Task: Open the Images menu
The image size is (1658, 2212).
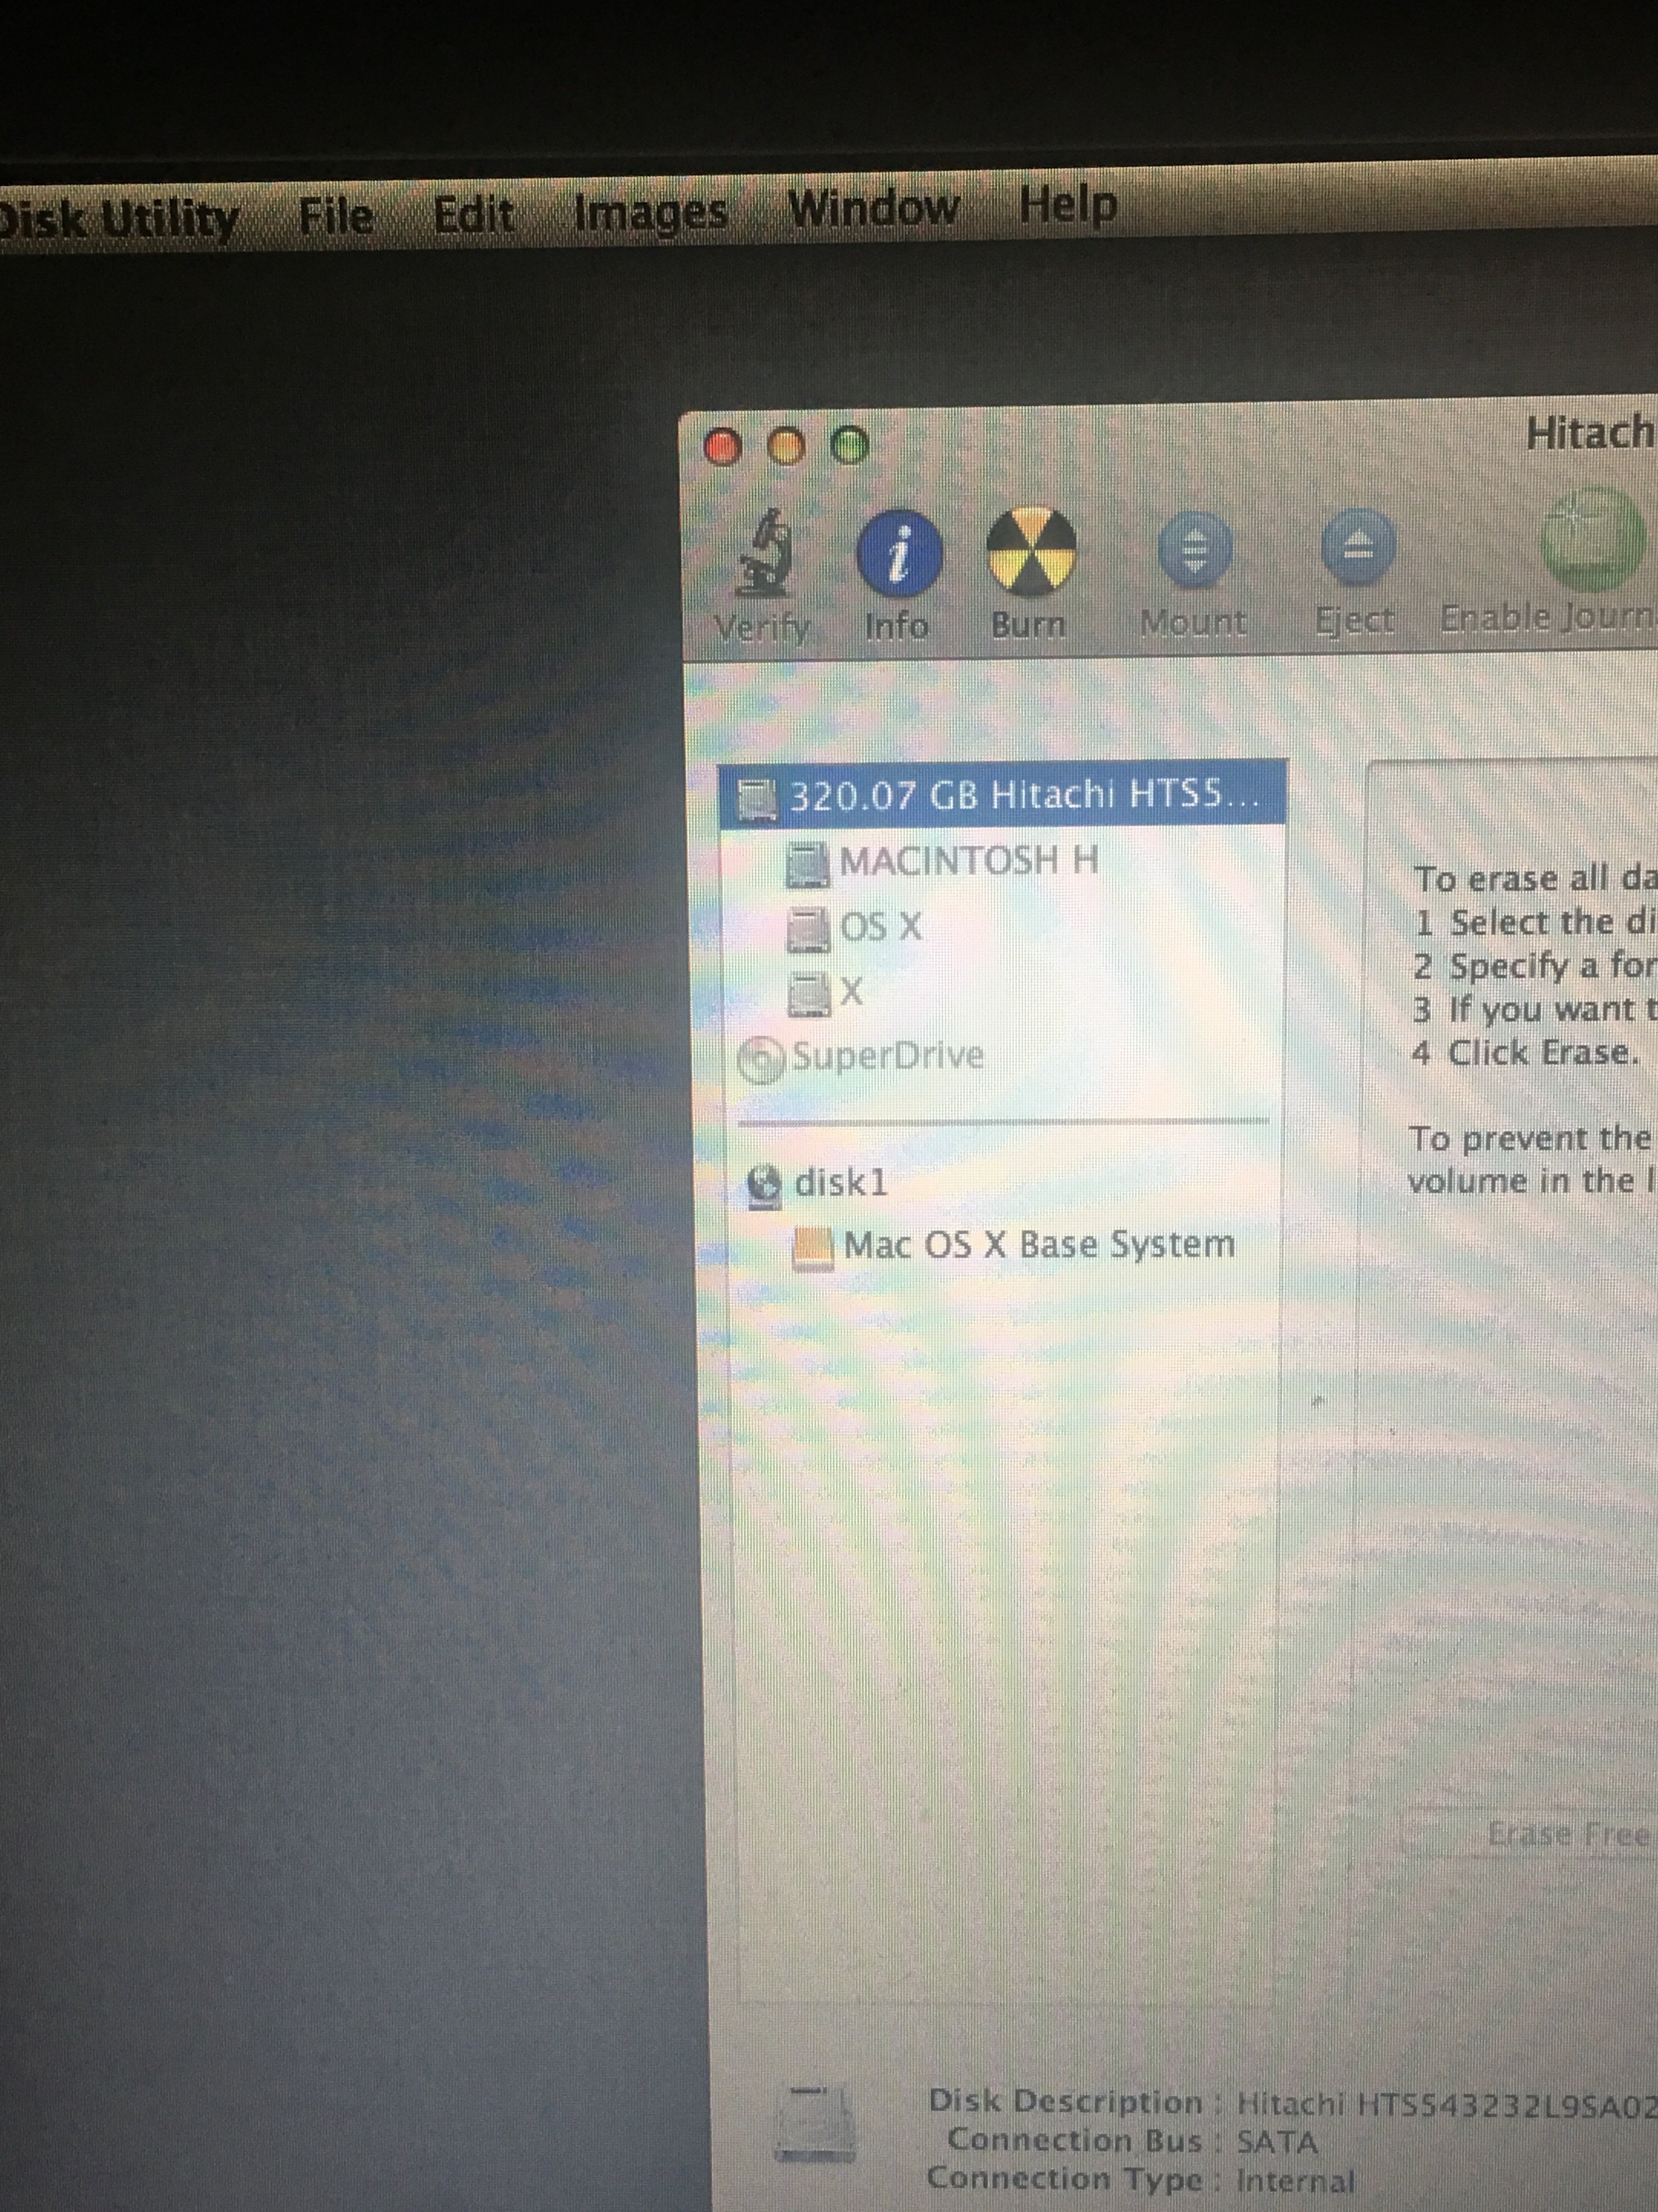Action: coord(651,212)
